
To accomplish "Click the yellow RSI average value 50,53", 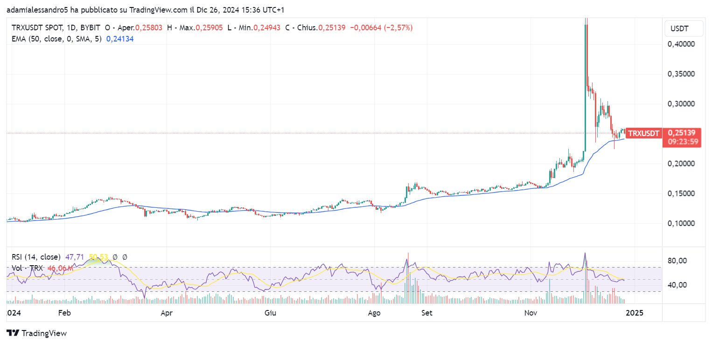I will point(98,257).
